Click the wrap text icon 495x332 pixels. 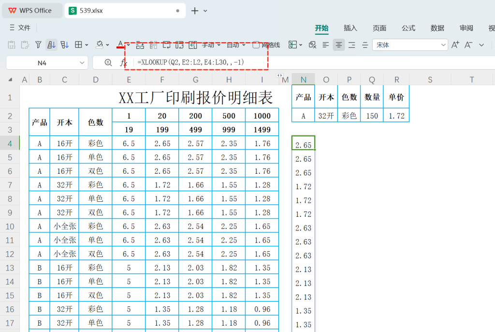[x=166, y=45]
